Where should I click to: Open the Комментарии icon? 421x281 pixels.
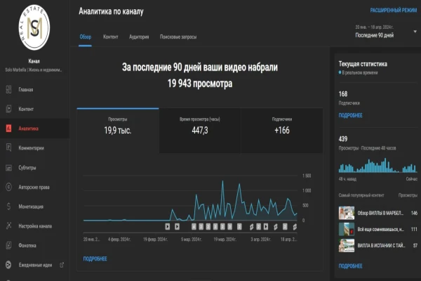coord(8,148)
